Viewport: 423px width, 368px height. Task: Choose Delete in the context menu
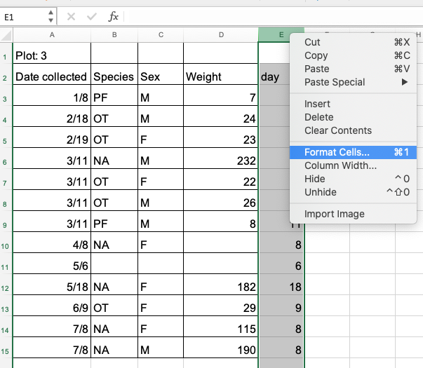point(318,117)
